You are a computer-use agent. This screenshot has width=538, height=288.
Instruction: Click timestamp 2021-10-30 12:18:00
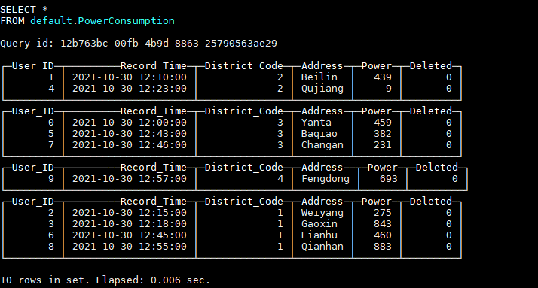point(130,224)
